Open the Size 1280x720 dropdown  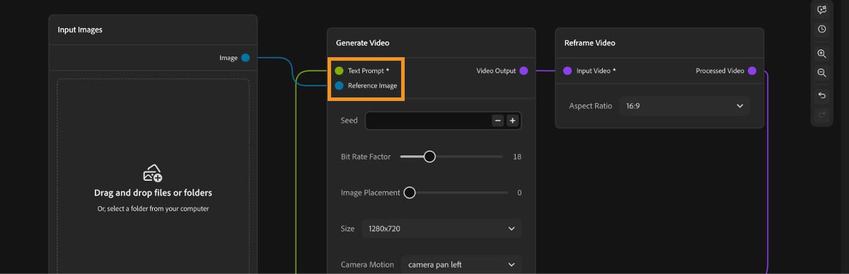[441, 229]
